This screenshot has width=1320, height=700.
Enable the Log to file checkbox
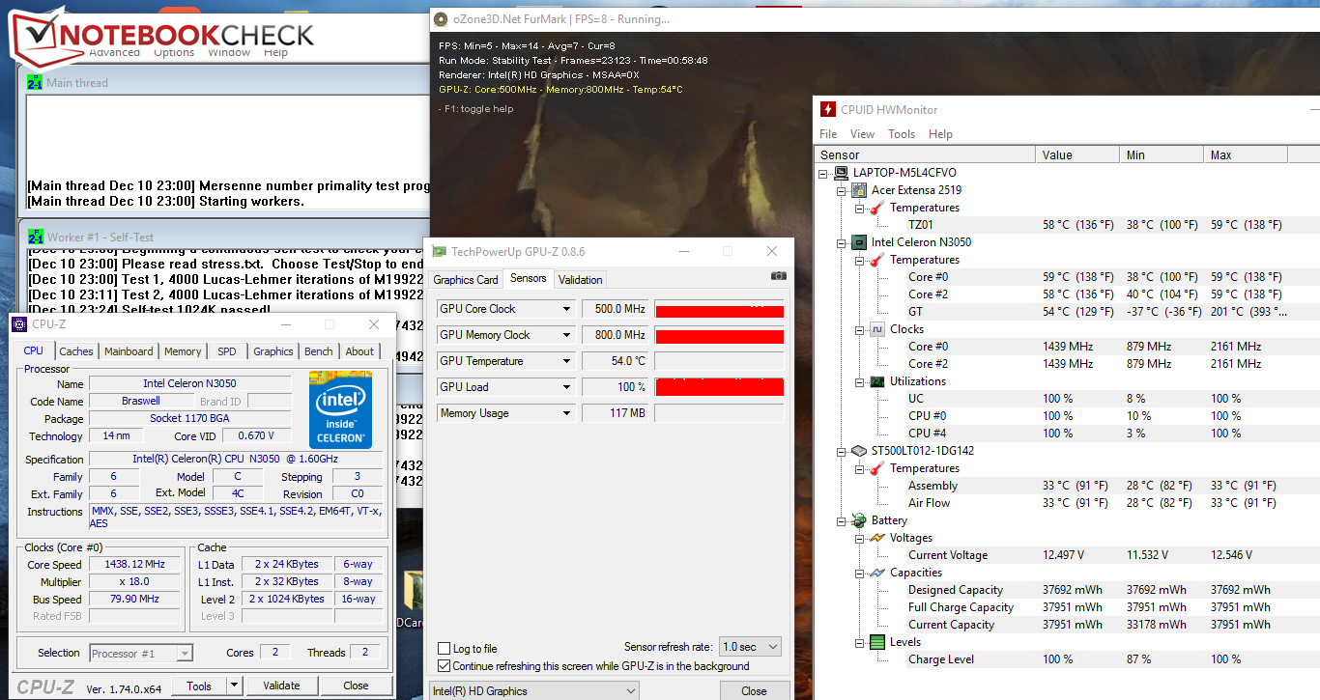445,649
